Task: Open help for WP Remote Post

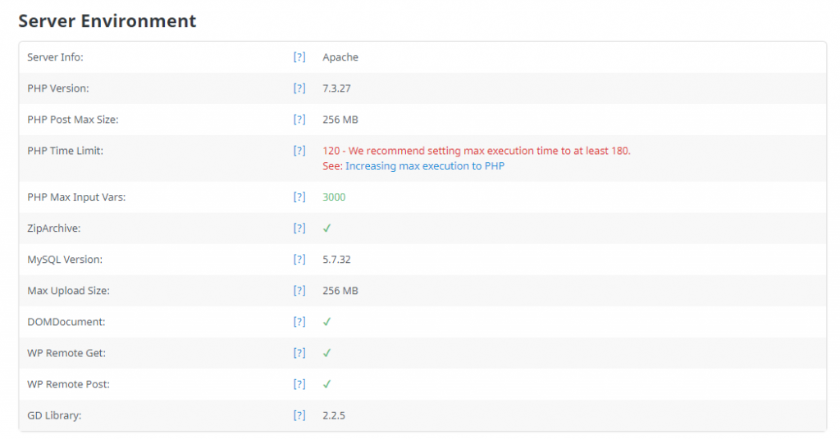Action: 299,384
